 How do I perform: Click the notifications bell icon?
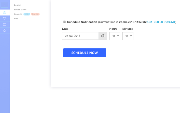(5, 30)
